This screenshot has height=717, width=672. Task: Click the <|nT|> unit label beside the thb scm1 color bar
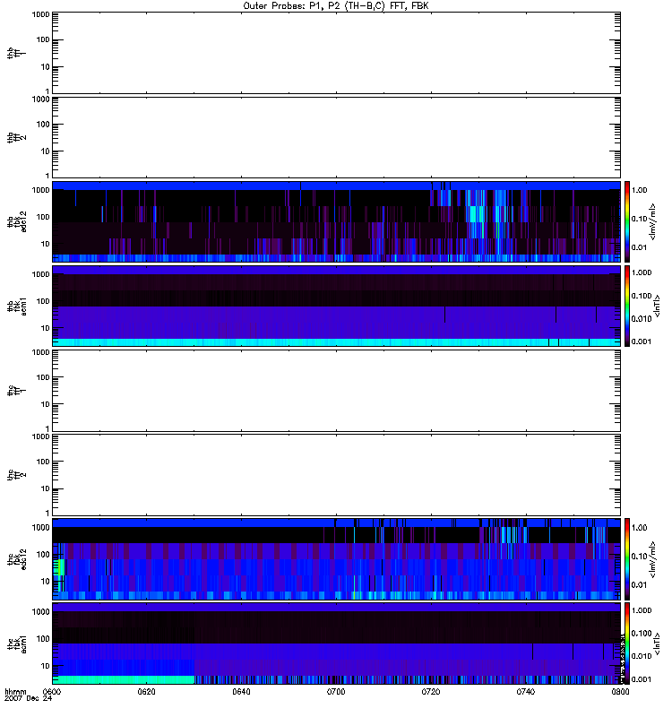[x=657, y=306]
